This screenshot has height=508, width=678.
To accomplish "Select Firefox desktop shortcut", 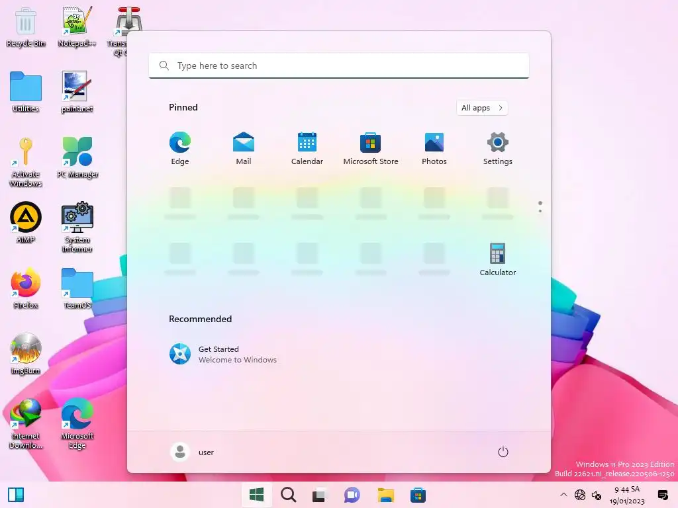I will pyautogui.click(x=26, y=288).
